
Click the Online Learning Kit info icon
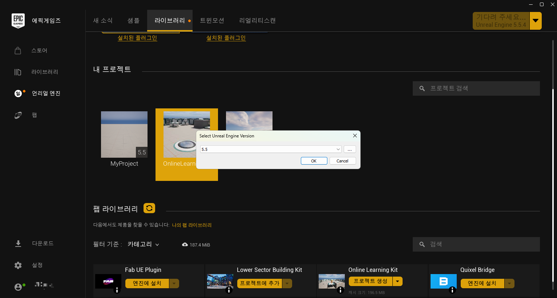340,290
